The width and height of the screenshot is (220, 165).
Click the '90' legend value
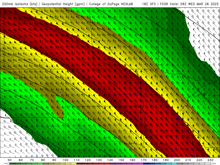pyautogui.click(x=54, y=160)
